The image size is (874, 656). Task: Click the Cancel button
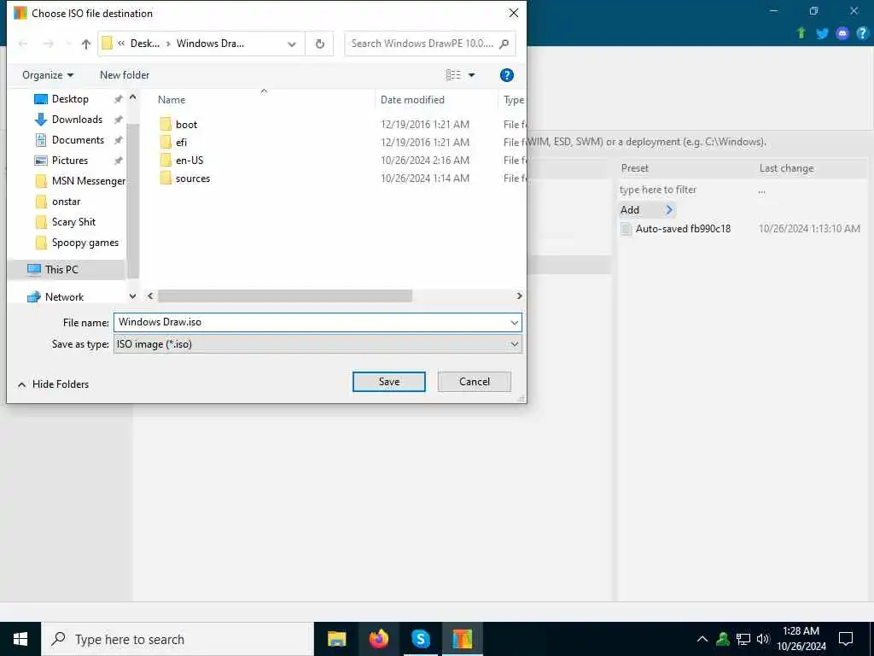pos(475,382)
